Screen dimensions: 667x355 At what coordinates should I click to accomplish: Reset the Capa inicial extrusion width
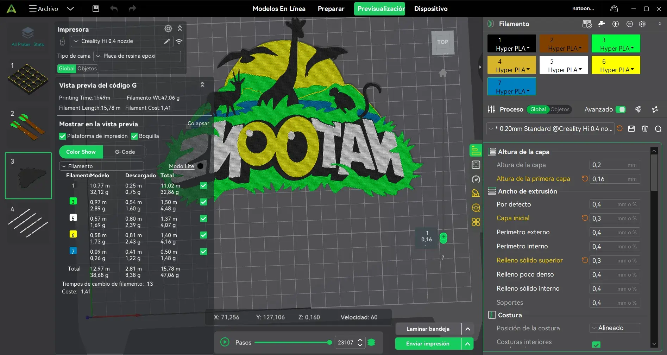point(585,218)
